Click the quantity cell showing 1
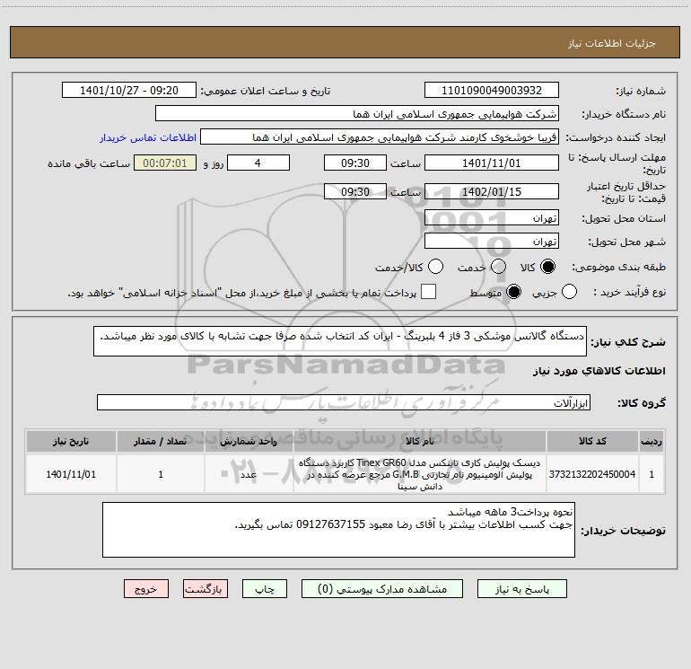Image resolution: width=691 pixels, height=669 pixels. click(161, 474)
